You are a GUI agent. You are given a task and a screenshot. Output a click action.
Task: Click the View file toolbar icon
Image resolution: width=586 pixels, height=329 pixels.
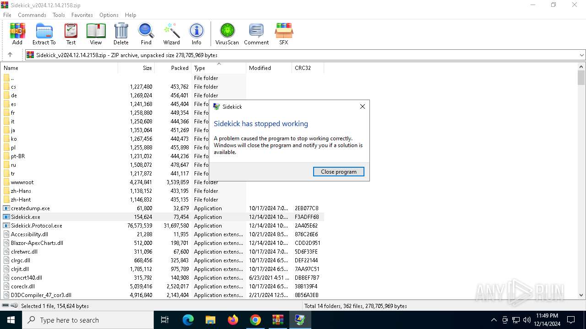pos(96,34)
